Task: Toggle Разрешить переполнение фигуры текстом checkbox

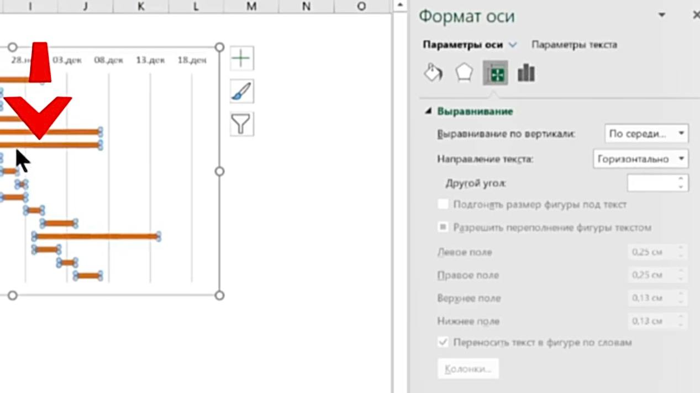Action: [443, 227]
